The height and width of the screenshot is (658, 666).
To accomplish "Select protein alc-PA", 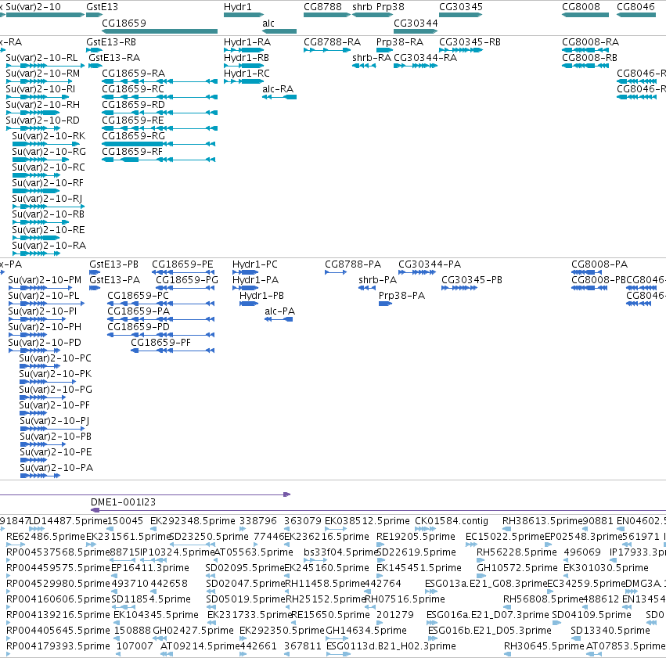I will pyautogui.click(x=279, y=319).
